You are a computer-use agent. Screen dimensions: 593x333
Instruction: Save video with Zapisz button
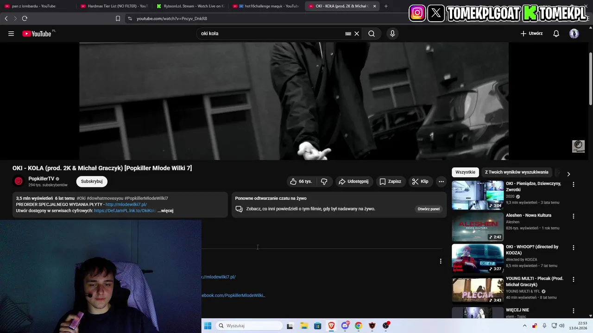coord(390,181)
